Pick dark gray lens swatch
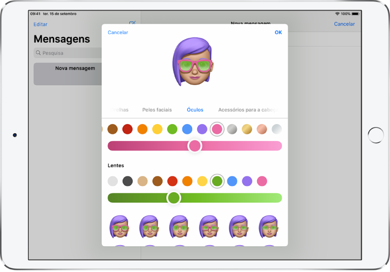390x272 pixels. click(127, 181)
